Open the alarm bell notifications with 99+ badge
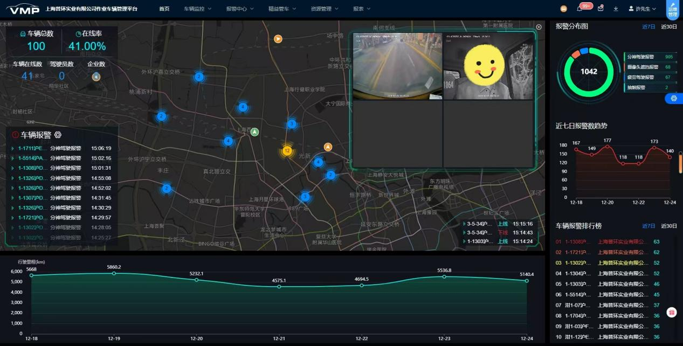This screenshot has width=683, height=346. pos(579,9)
